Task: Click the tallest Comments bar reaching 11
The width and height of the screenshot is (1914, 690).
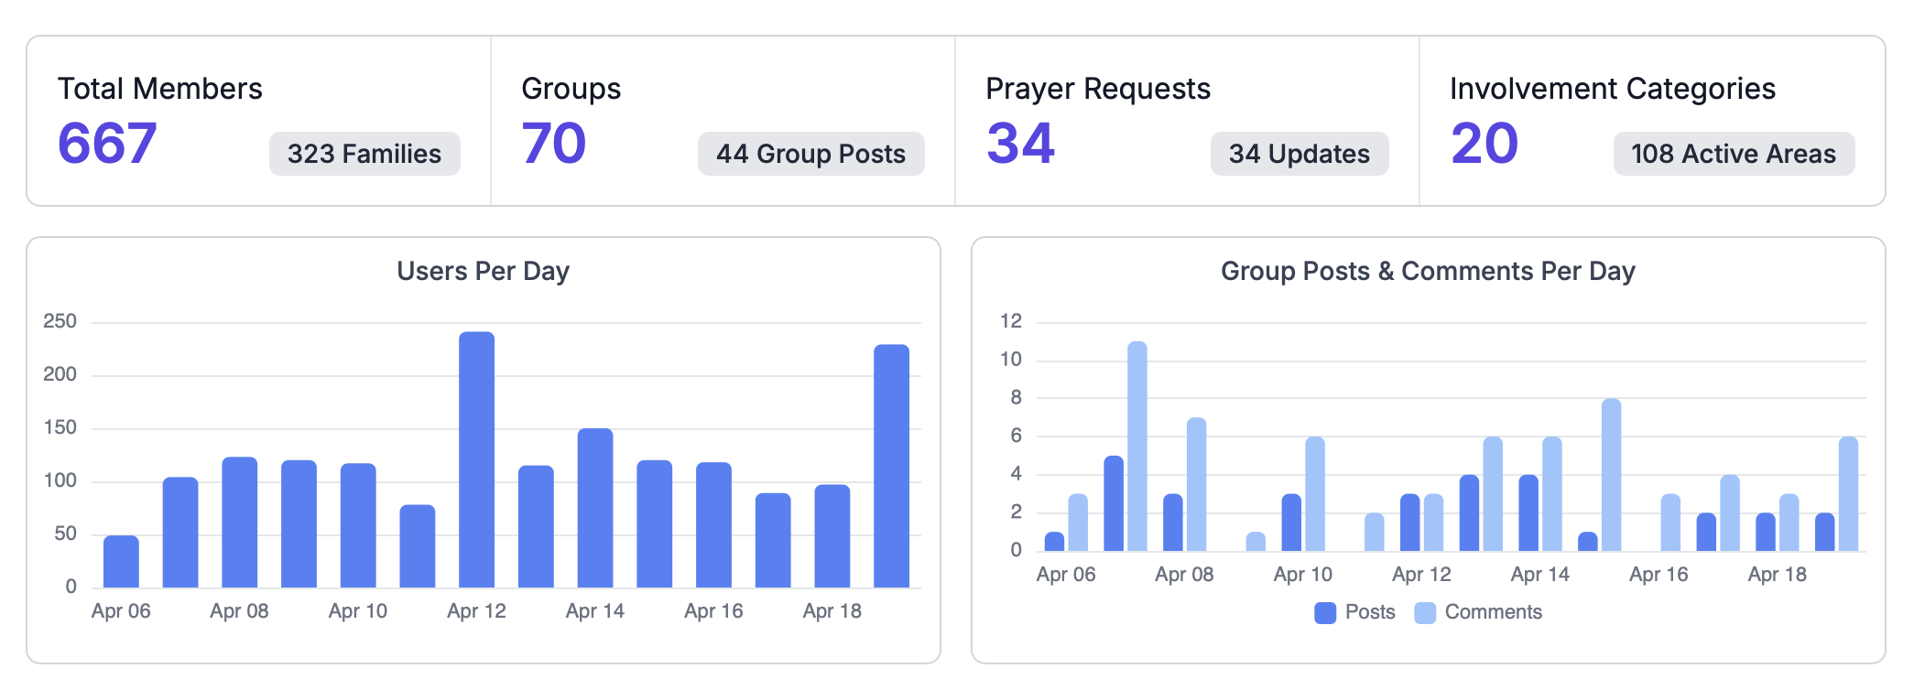Action: click(1137, 447)
